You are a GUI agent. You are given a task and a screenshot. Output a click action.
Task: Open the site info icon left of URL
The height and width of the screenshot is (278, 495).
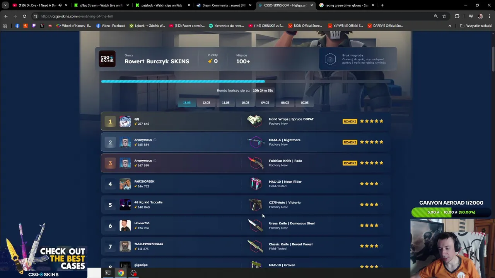pos(36,16)
